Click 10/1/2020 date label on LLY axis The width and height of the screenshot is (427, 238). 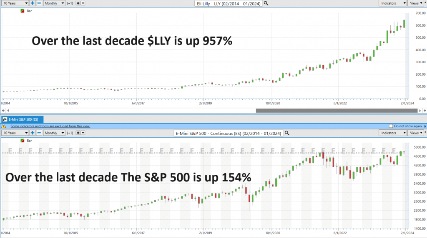[273, 103]
